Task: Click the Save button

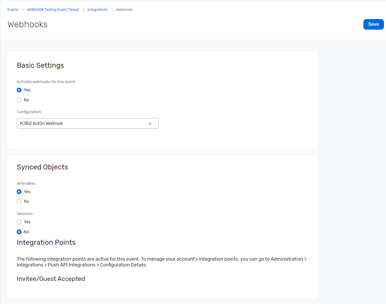Action: coord(373,24)
